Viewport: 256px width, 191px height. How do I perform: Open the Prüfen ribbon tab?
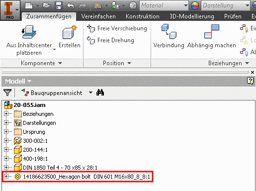coord(233,16)
